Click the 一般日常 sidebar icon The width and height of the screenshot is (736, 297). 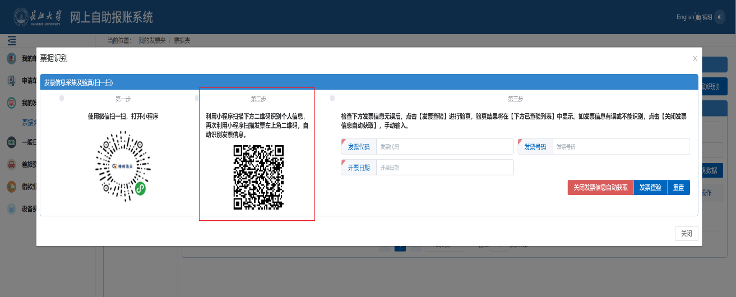pyautogui.click(x=11, y=142)
